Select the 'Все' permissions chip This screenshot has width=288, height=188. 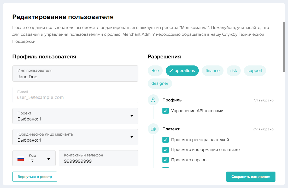tap(155, 71)
